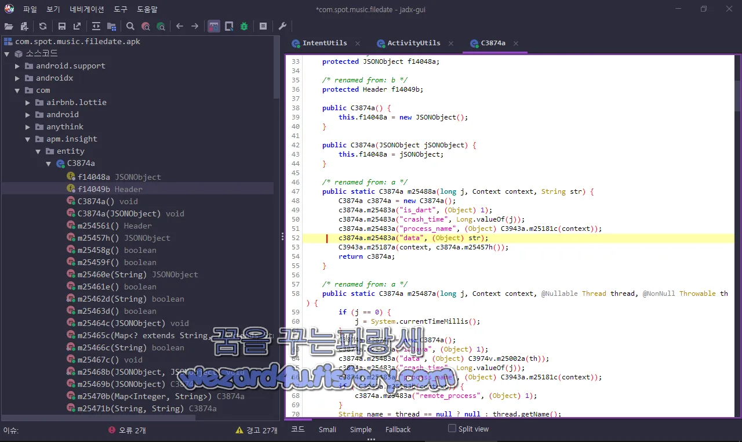Collapse the apm.insight package
This screenshot has height=442, width=742.
point(28,139)
